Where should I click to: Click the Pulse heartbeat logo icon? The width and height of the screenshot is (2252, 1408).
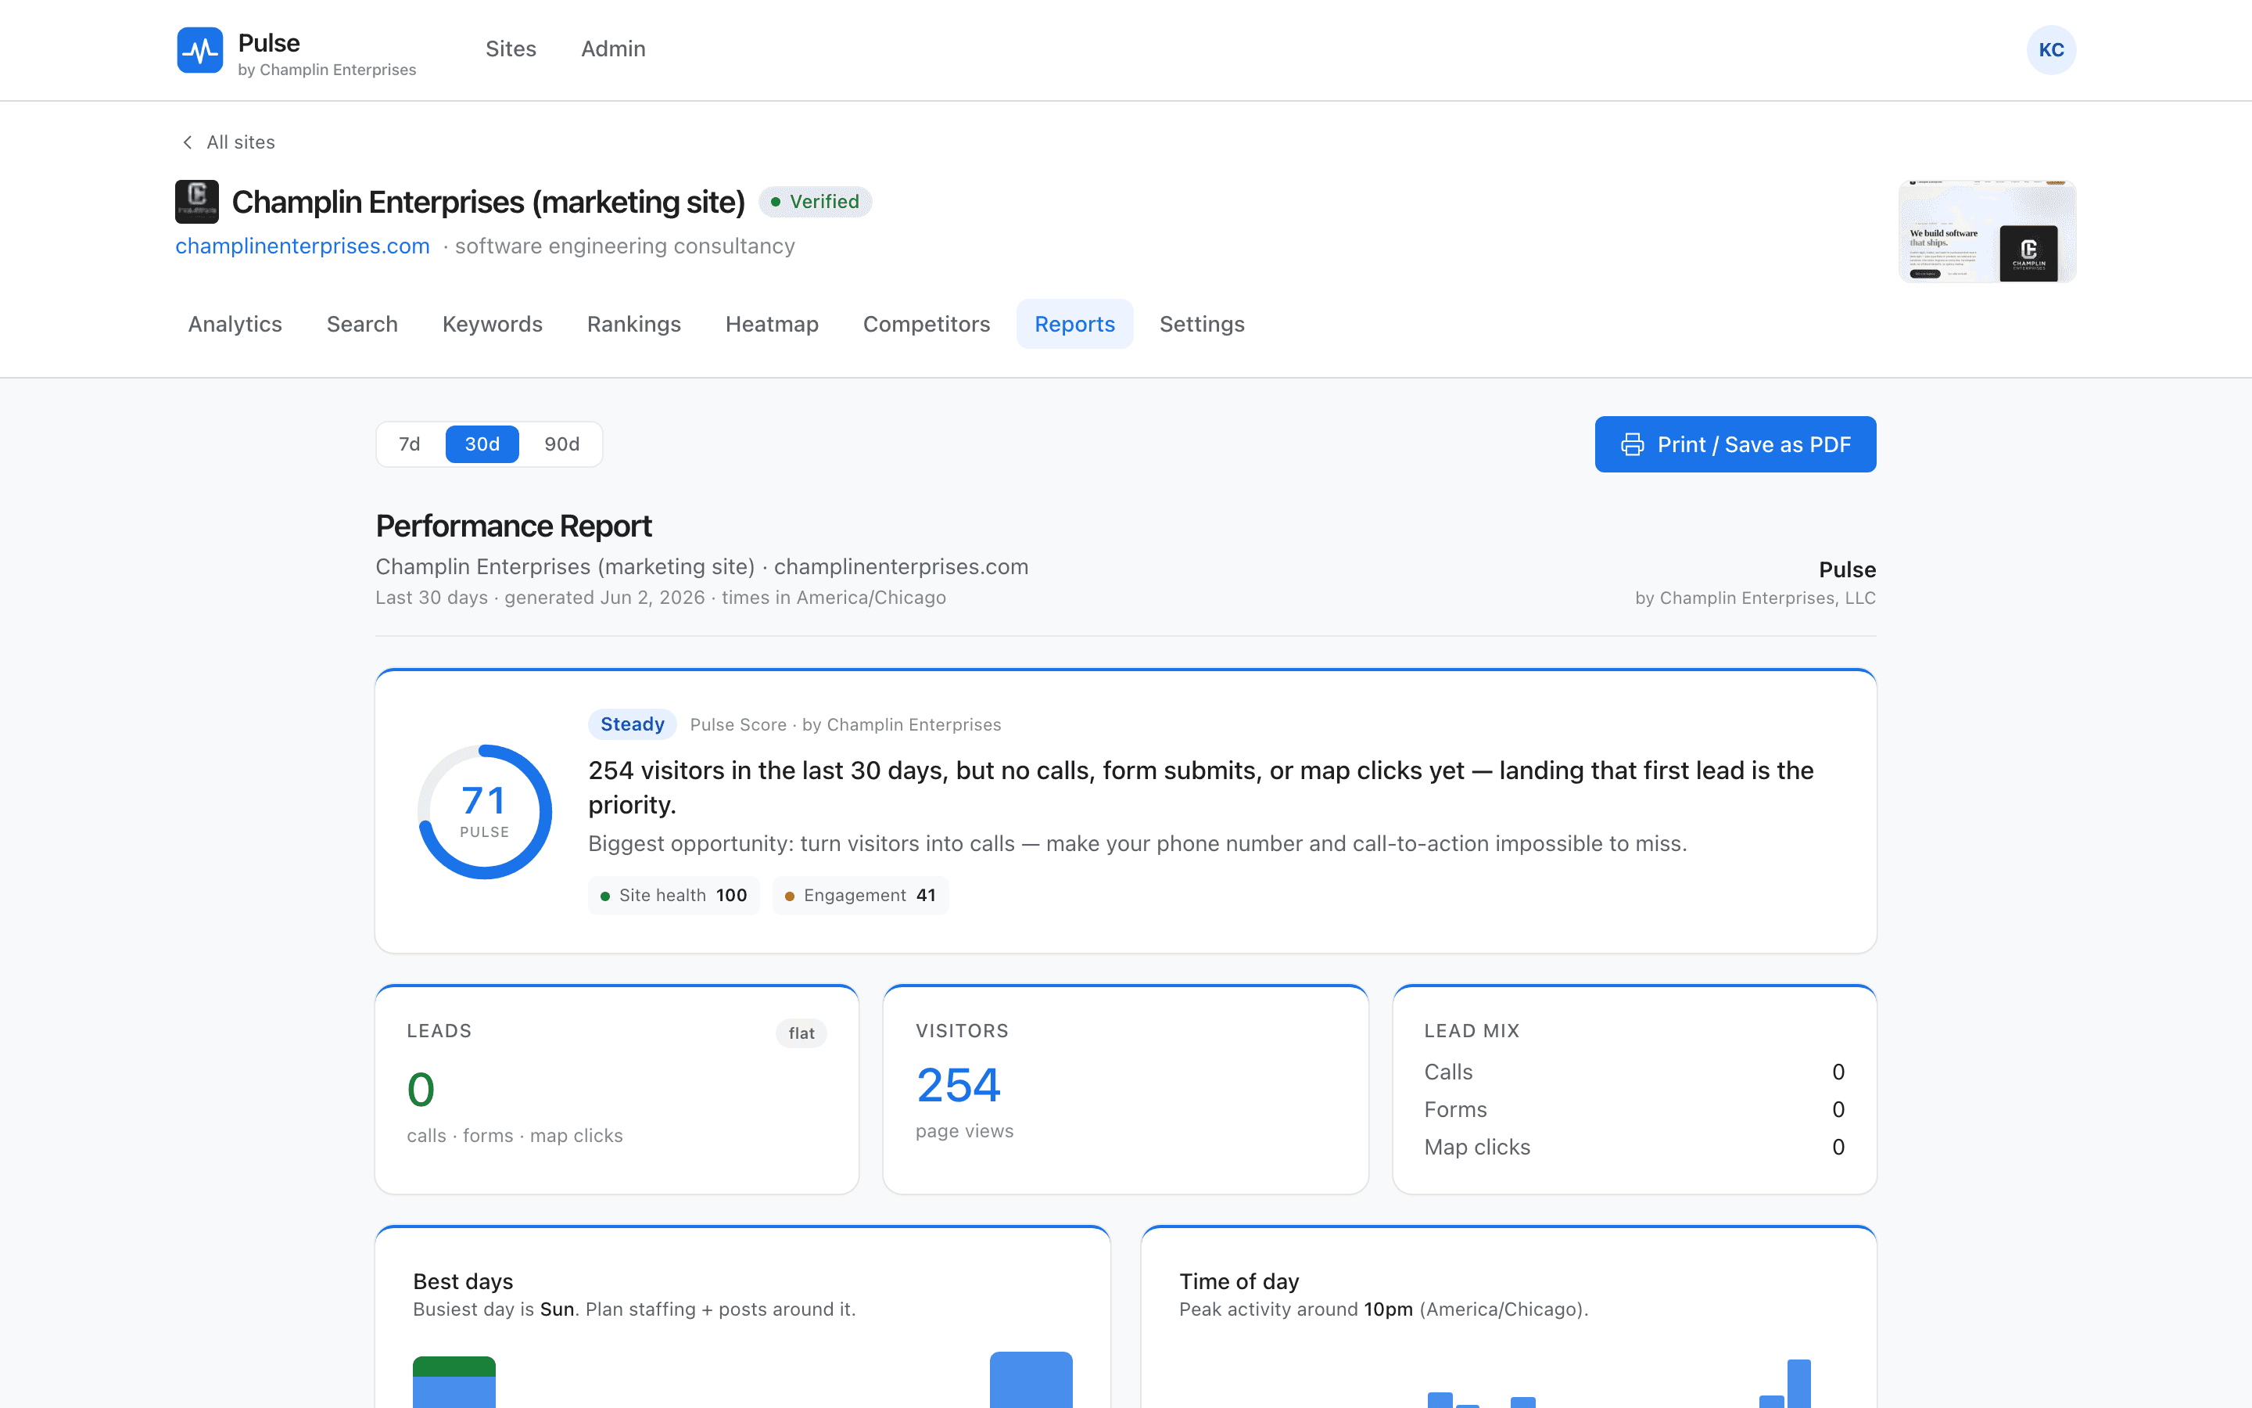(x=199, y=50)
